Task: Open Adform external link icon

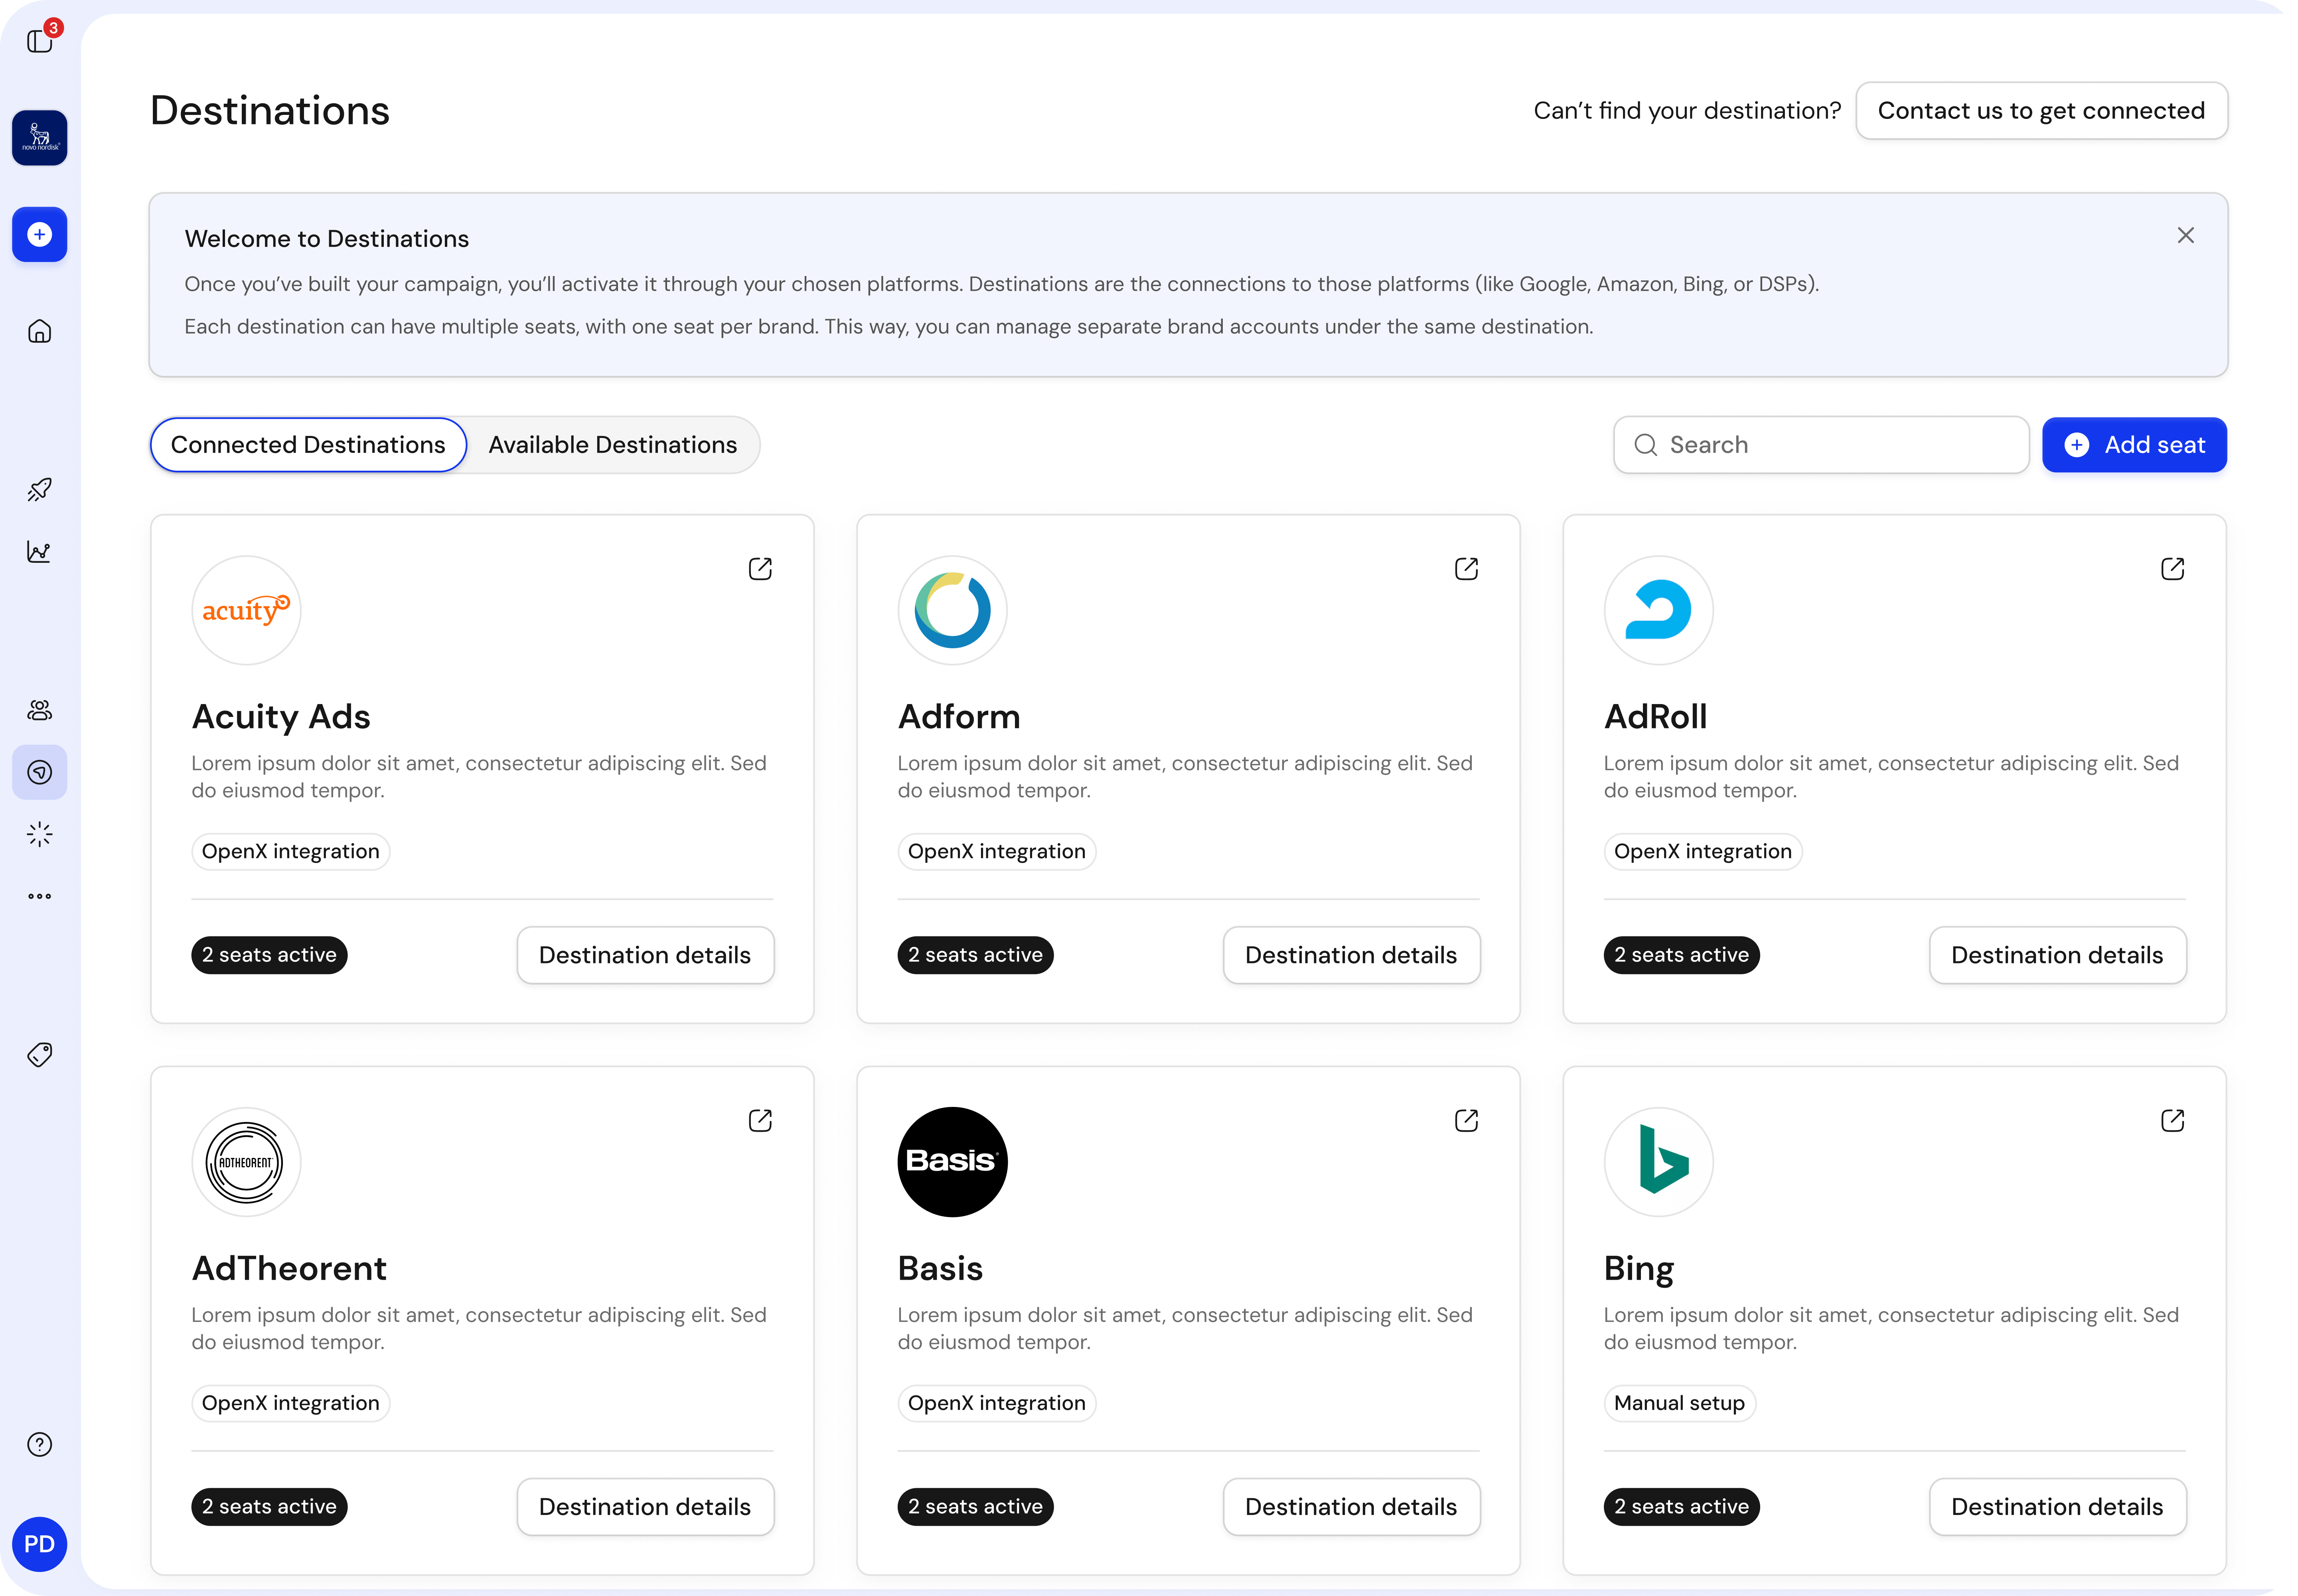Action: [x=1466, y=569]
